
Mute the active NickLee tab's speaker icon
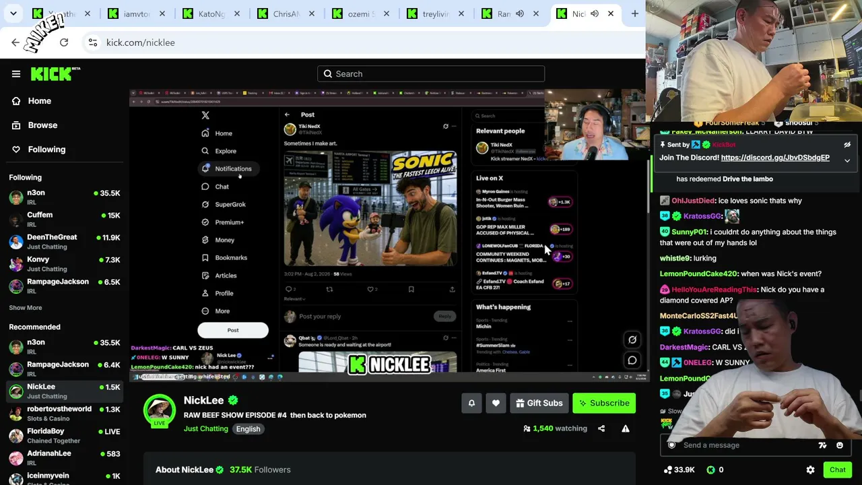tap(595, 13)
